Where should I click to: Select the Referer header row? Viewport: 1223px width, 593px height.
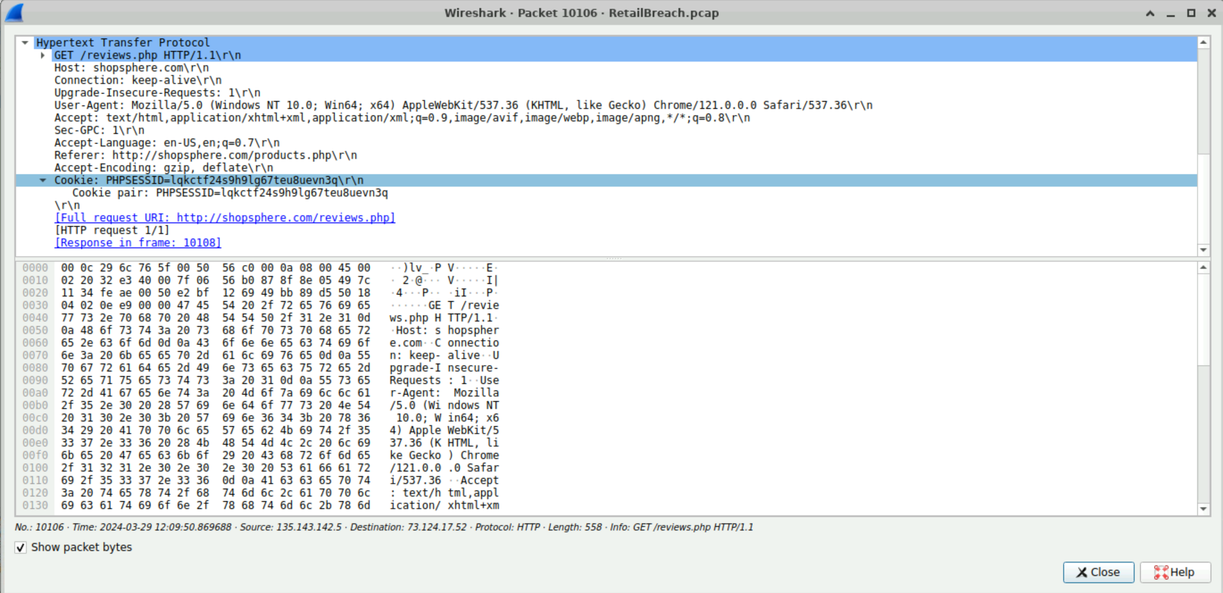click(206, 155)
